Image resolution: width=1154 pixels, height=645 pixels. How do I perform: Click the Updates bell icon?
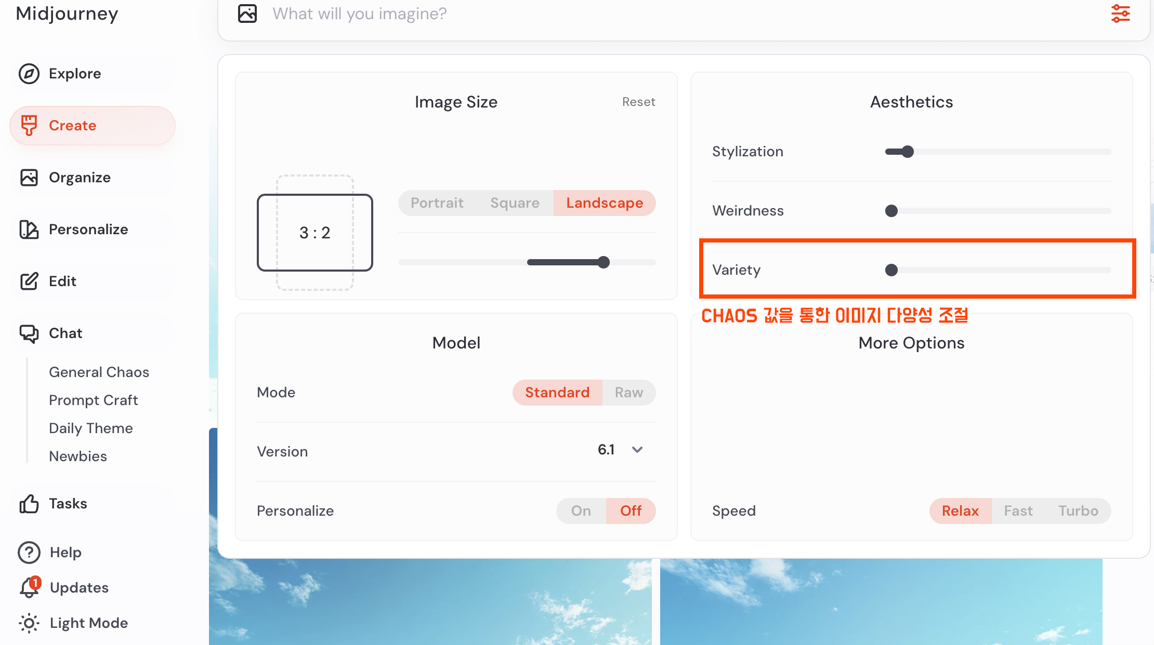pos(29,587)
